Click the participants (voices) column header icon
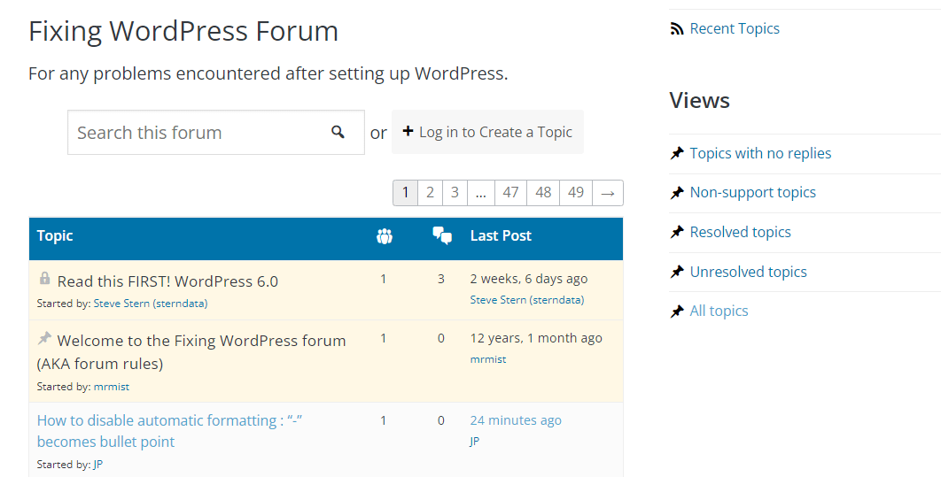 384,236
